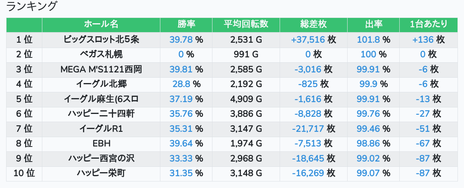Click the ホール名 column header
The height and width of the screenshot is (188, 464).
click(x=101, y=24)
